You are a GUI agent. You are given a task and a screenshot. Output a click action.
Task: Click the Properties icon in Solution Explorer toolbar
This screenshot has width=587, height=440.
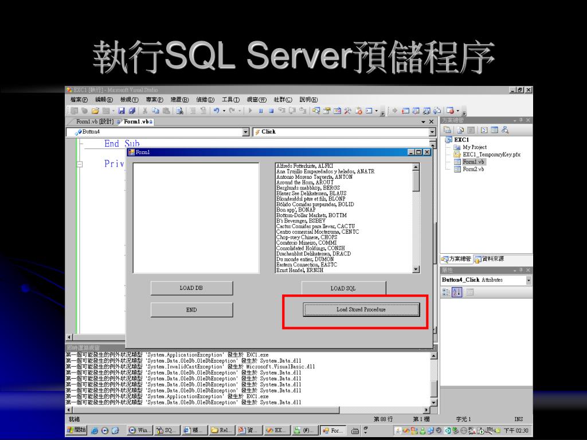(447, 130)
